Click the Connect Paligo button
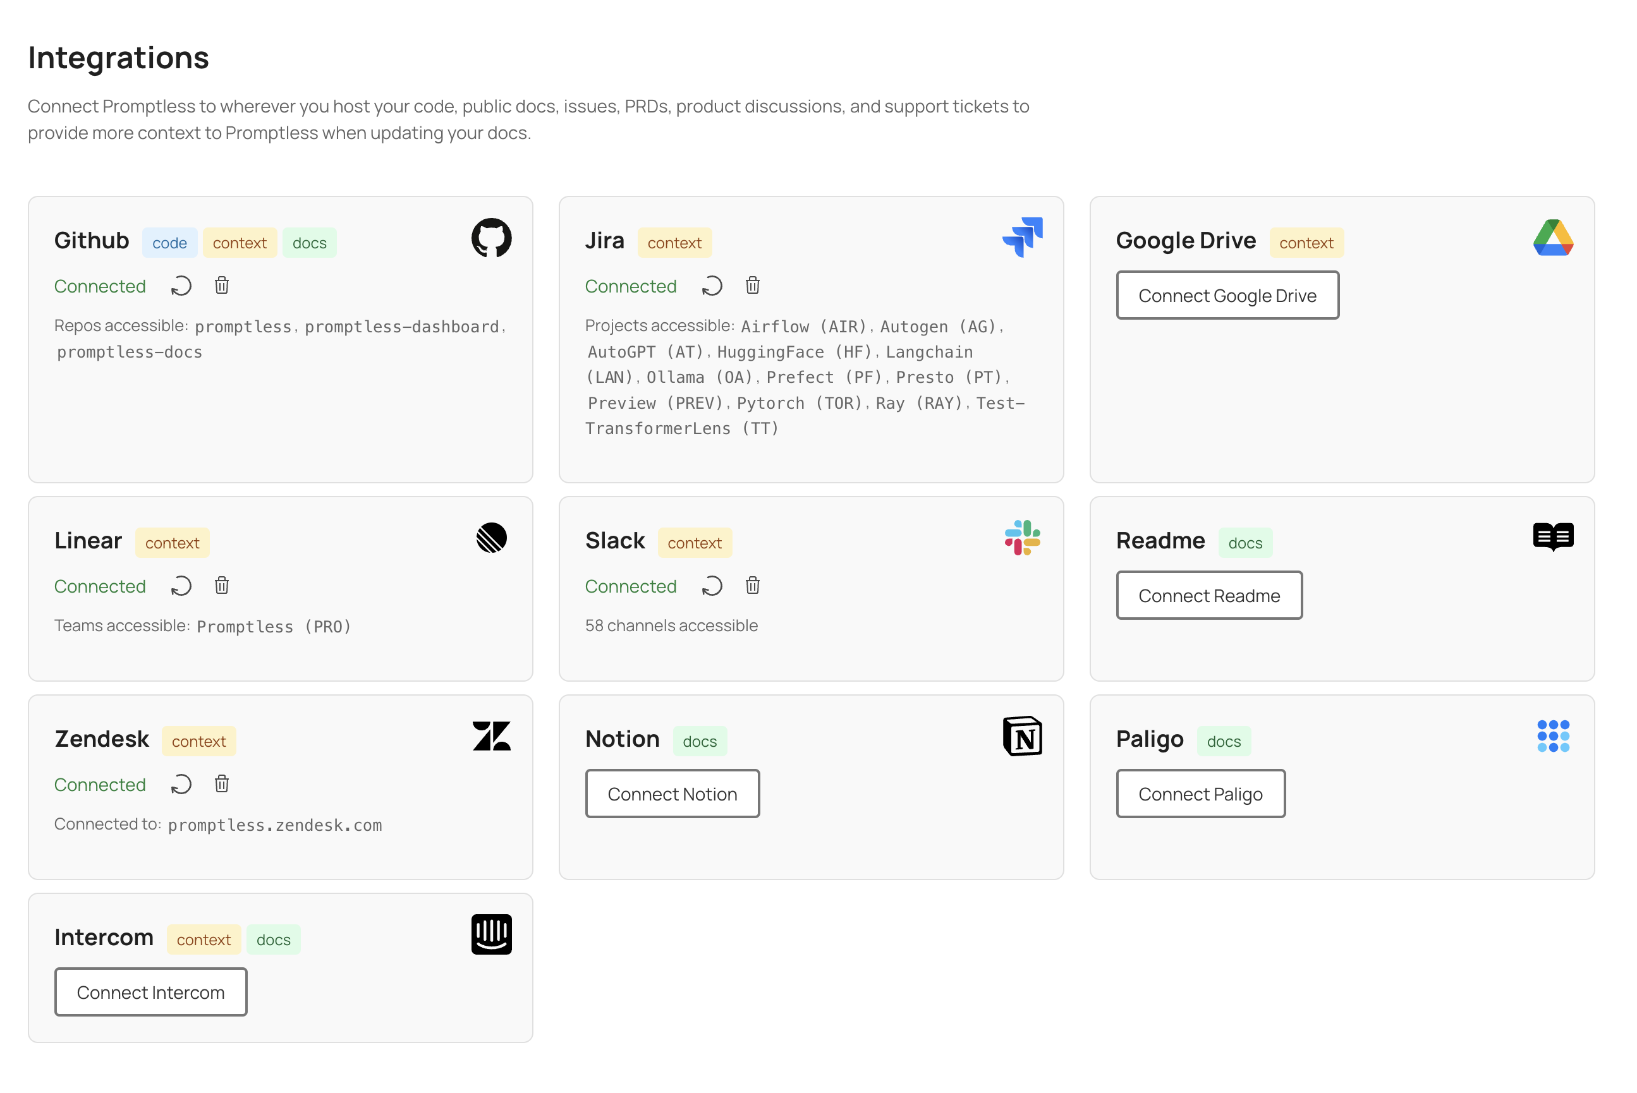1637x1093 pixels. (1200, 794)
